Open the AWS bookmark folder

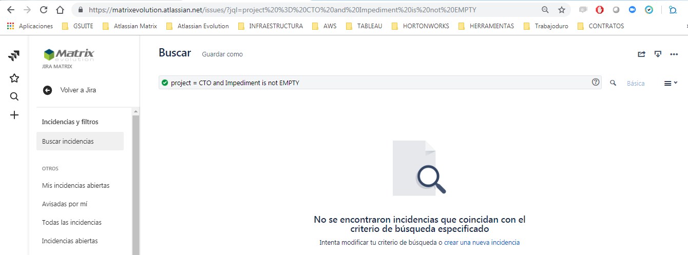coord(324,26)
